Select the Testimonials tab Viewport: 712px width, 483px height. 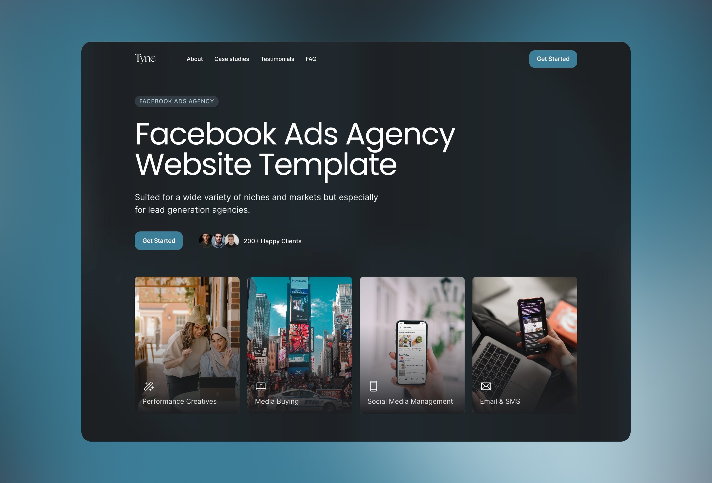[277, 59]
